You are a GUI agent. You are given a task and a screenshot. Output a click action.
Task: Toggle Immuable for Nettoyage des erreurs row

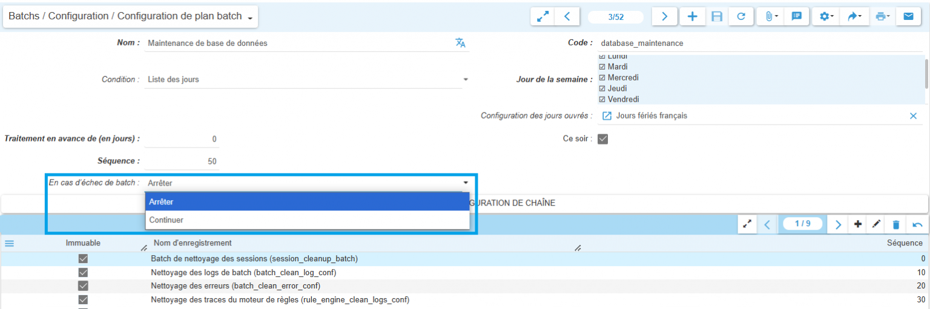point(84,286)
